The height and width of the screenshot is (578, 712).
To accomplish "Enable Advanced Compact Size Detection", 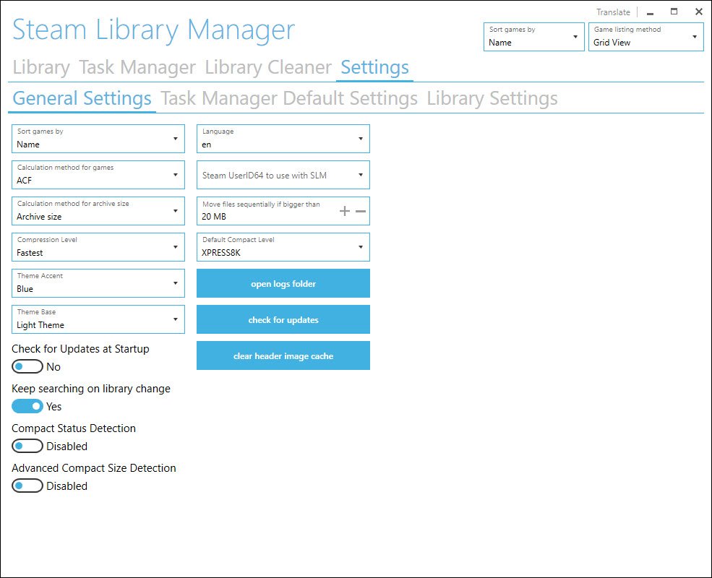I will click(27, 486).
